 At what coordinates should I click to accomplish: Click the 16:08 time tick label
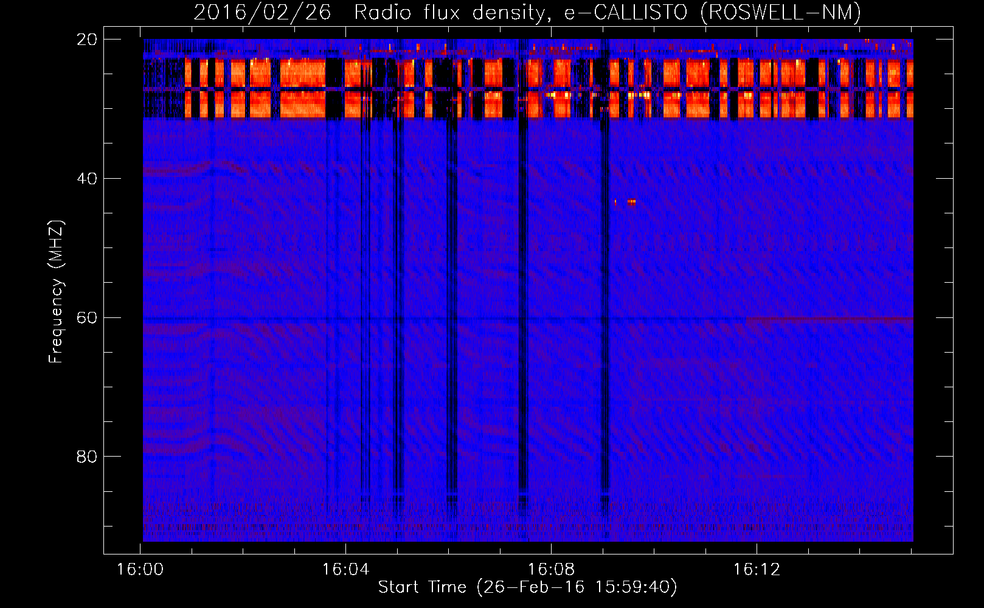551,570
